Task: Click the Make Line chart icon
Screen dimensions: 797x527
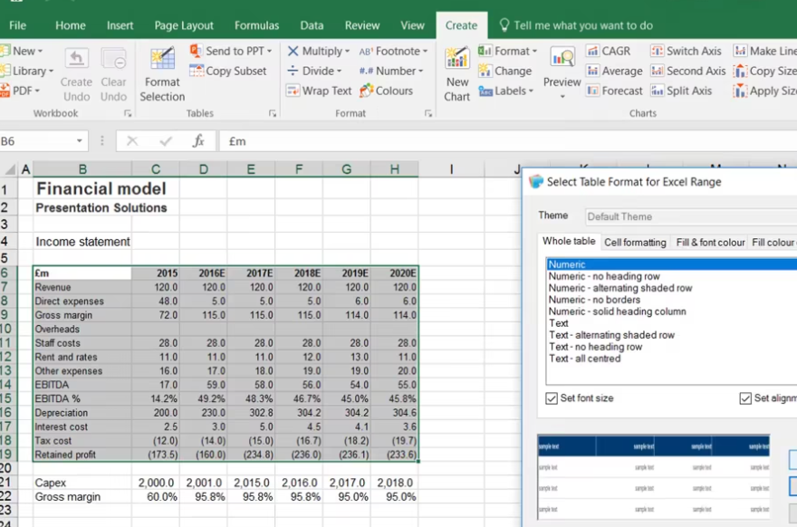Action: [740, 51]
